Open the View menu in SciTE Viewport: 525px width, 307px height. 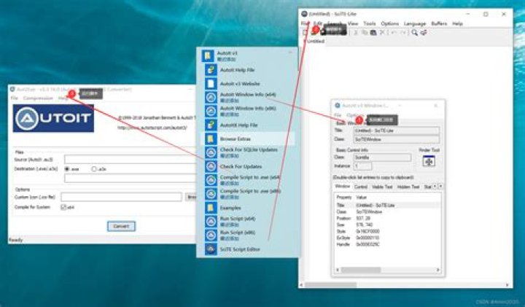tap(353, 23)
